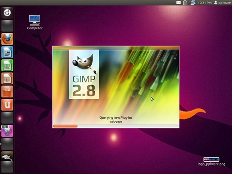The height and width of the screenshot is (174, 232).
Task: Click the 'web-page' text in splash
Action: tap(116, 122)
